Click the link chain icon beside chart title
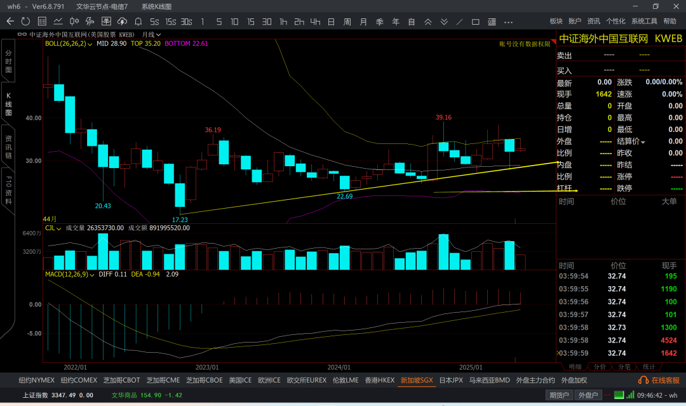This screenshot has height=406, width=686. coord(22,34)
